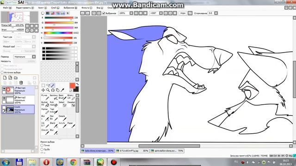296x166 pixels.
Task: Choose the Details brush
Action: tap(62, 118)
